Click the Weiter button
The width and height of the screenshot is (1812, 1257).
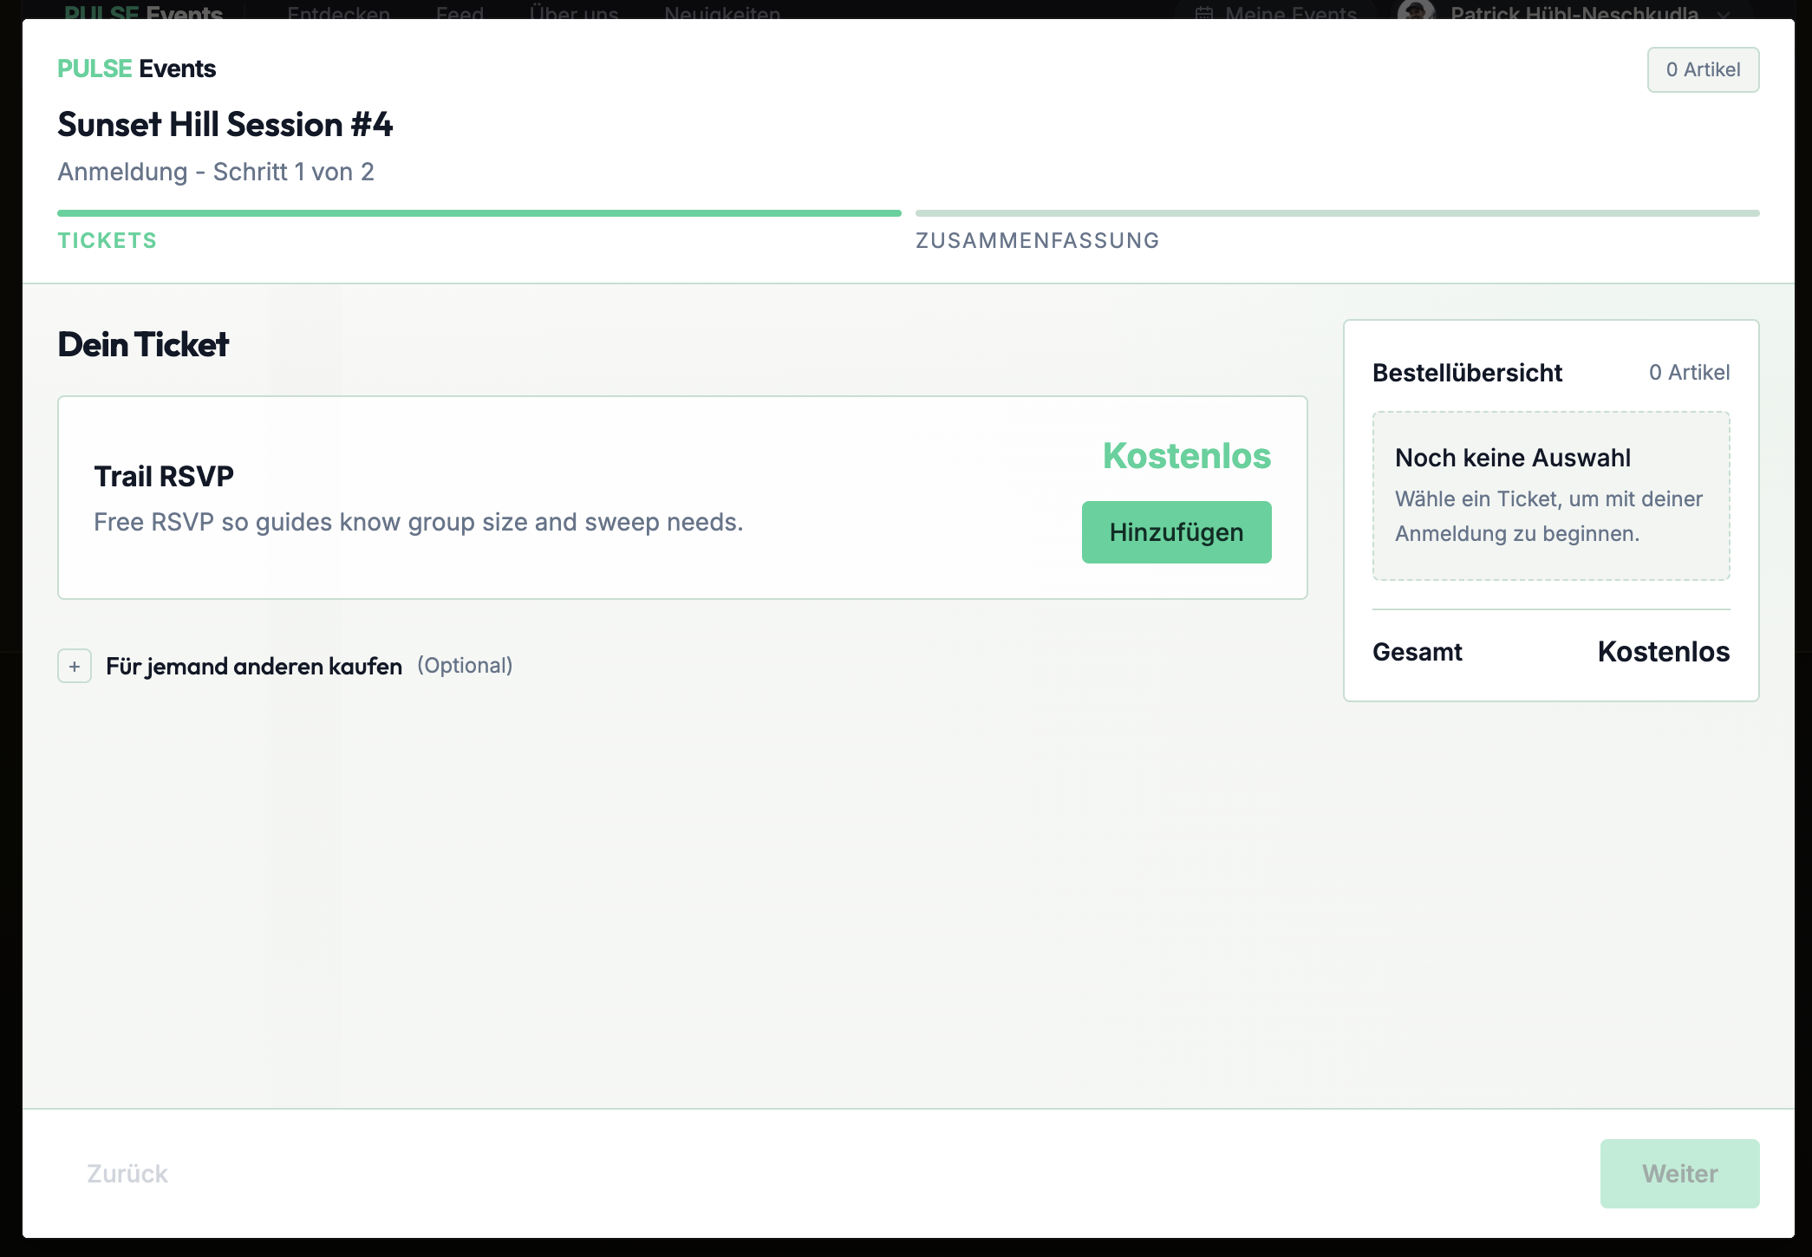pos(1678,1173)
